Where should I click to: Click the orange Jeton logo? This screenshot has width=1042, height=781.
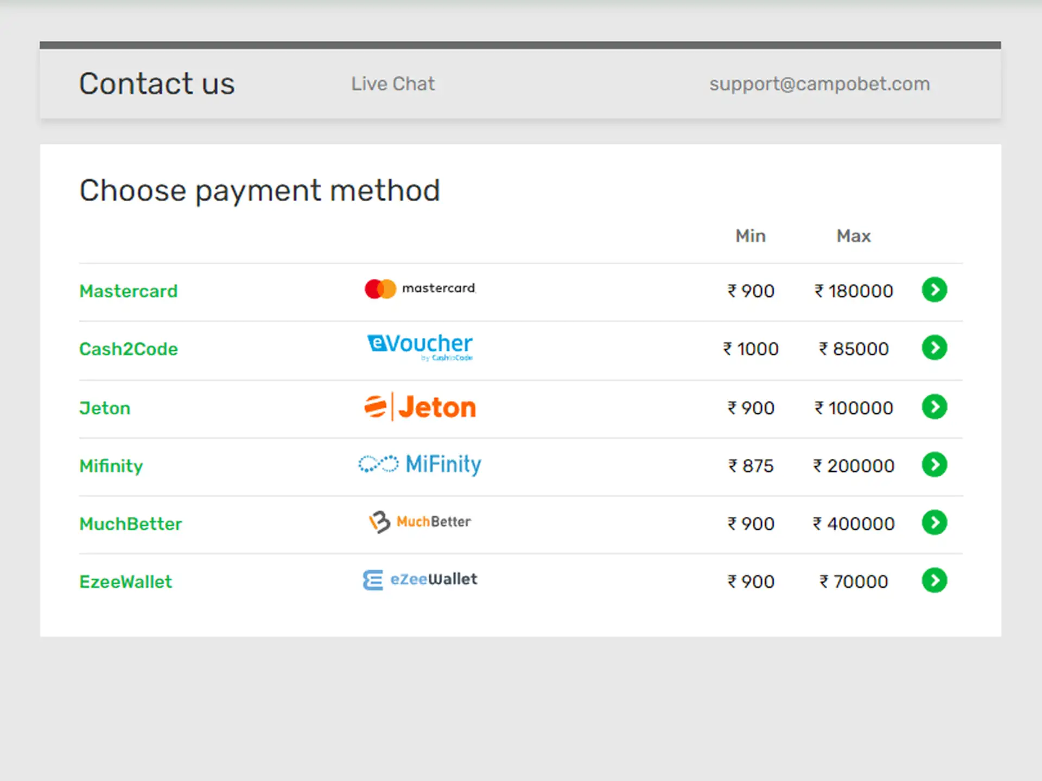pos(420,407)
